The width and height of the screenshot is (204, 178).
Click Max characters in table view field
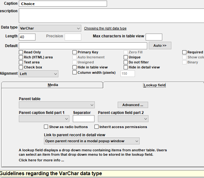click(x=154, y=37)
